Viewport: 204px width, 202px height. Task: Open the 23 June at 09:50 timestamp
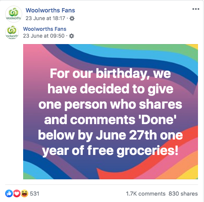44,36
